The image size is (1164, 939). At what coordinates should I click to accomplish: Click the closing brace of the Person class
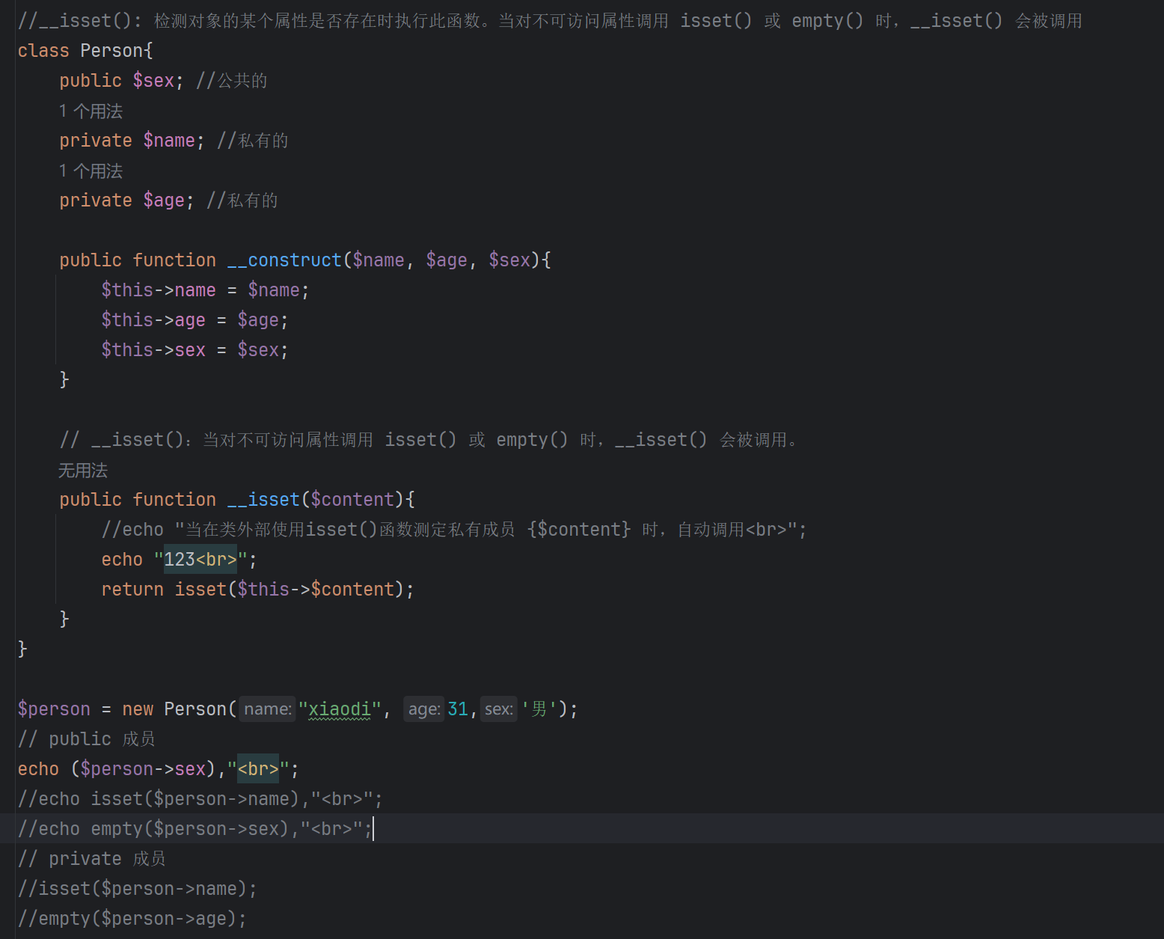pos(22,649)
